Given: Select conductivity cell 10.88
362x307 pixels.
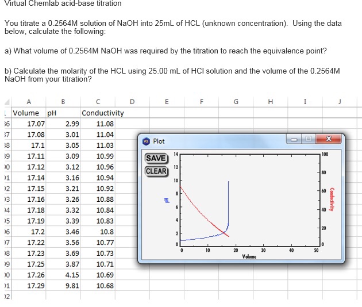Looking at the screenshot, I should point(98,199).
